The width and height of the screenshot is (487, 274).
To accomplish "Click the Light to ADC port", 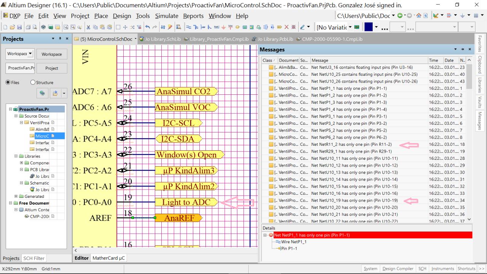I will (x=186, y=202).
